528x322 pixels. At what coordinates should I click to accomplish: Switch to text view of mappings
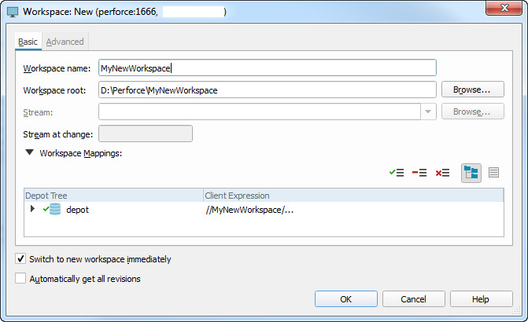pyautogui.click(x=493, y=172)
